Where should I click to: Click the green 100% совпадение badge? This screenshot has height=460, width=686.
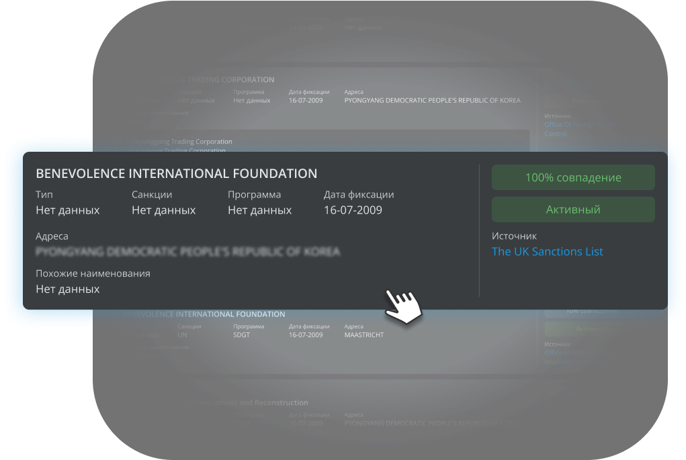point(572,178)
